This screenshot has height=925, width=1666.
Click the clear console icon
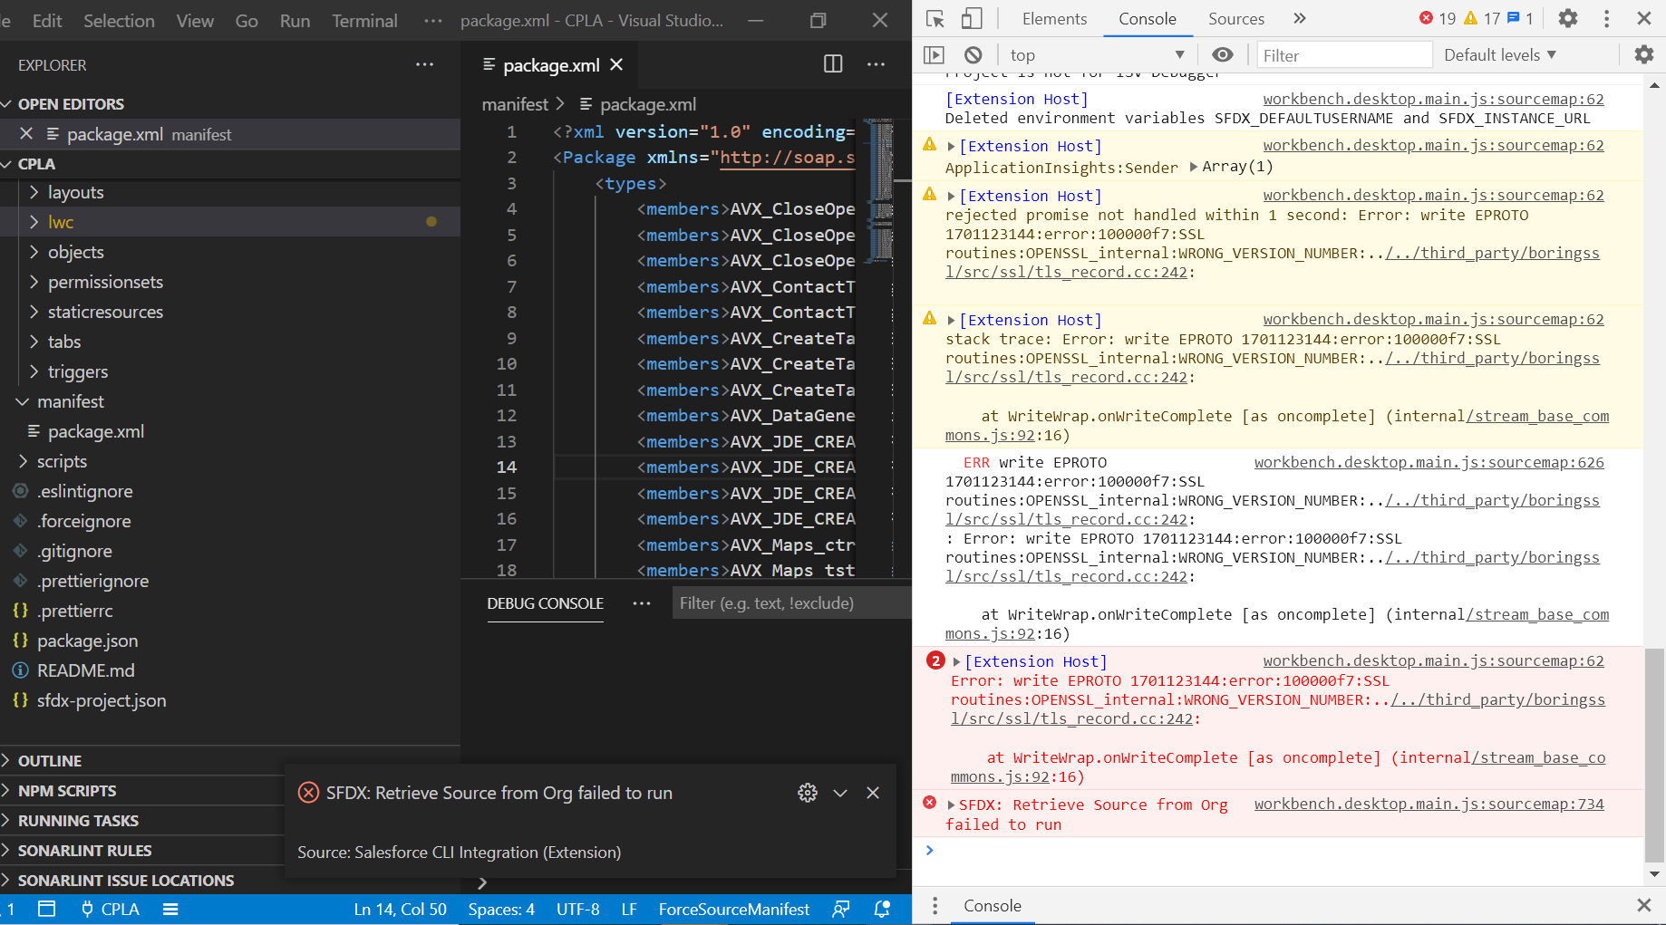973,55
